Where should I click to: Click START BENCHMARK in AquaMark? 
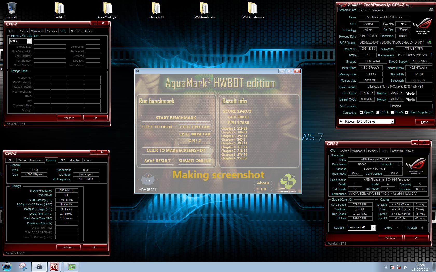pos(176,118)
